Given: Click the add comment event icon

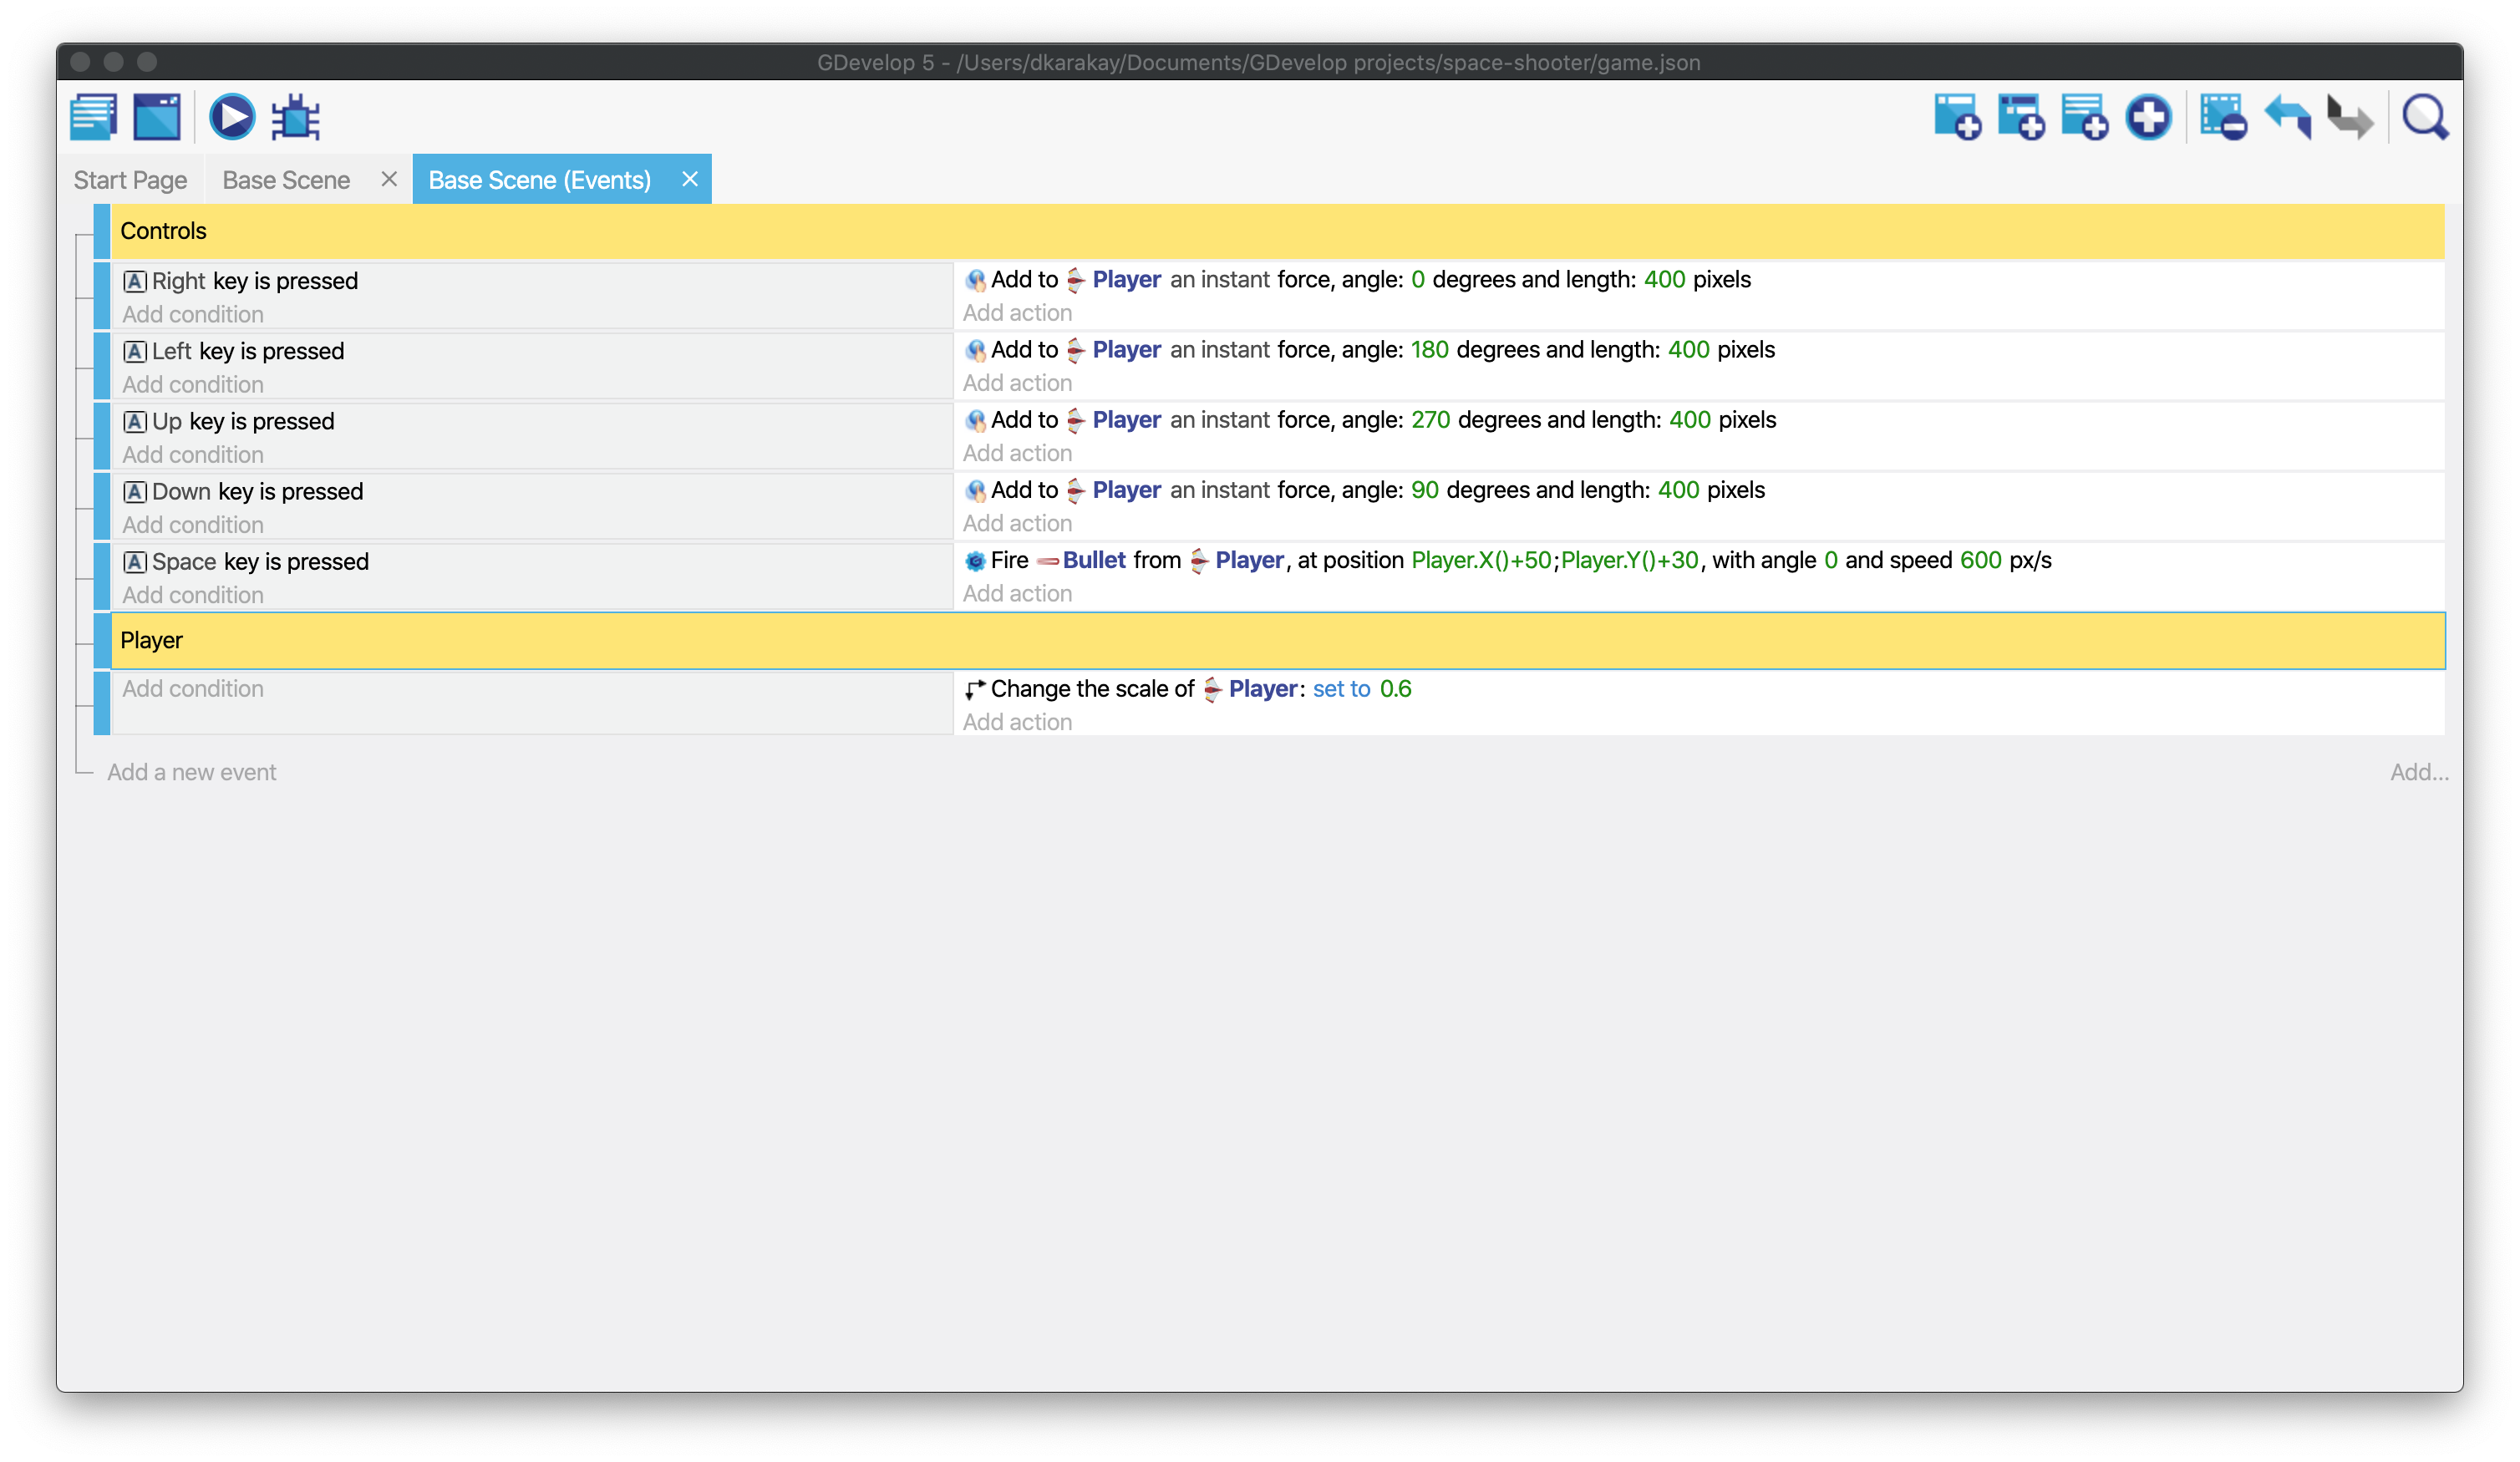Looking at the screenshot, I should pos(2084,118).
